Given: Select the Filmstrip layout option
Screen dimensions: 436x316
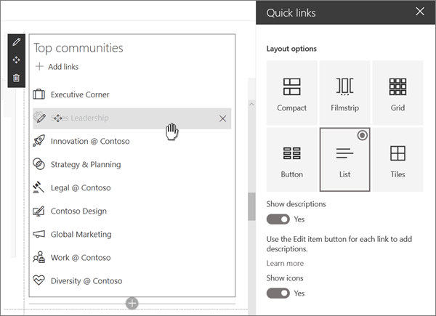Looking at the screenshot, I should tap(344, 92).
